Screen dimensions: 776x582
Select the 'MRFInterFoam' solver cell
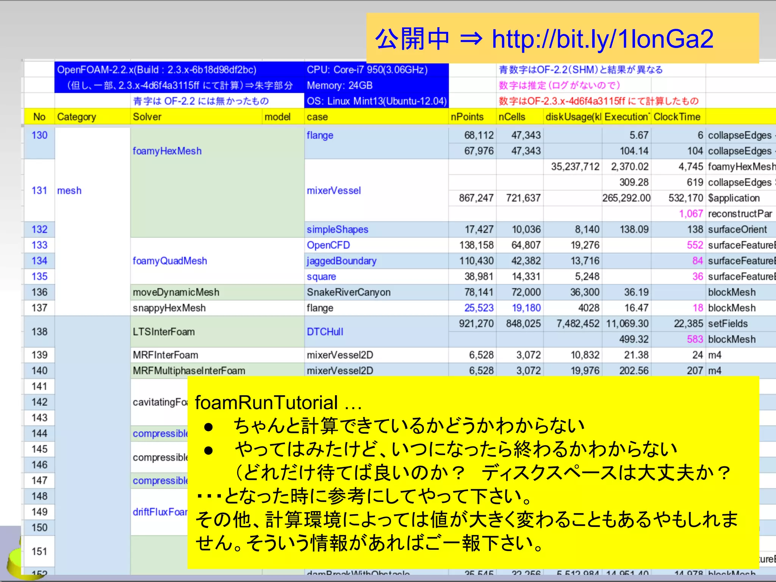(x=217, y=355)
